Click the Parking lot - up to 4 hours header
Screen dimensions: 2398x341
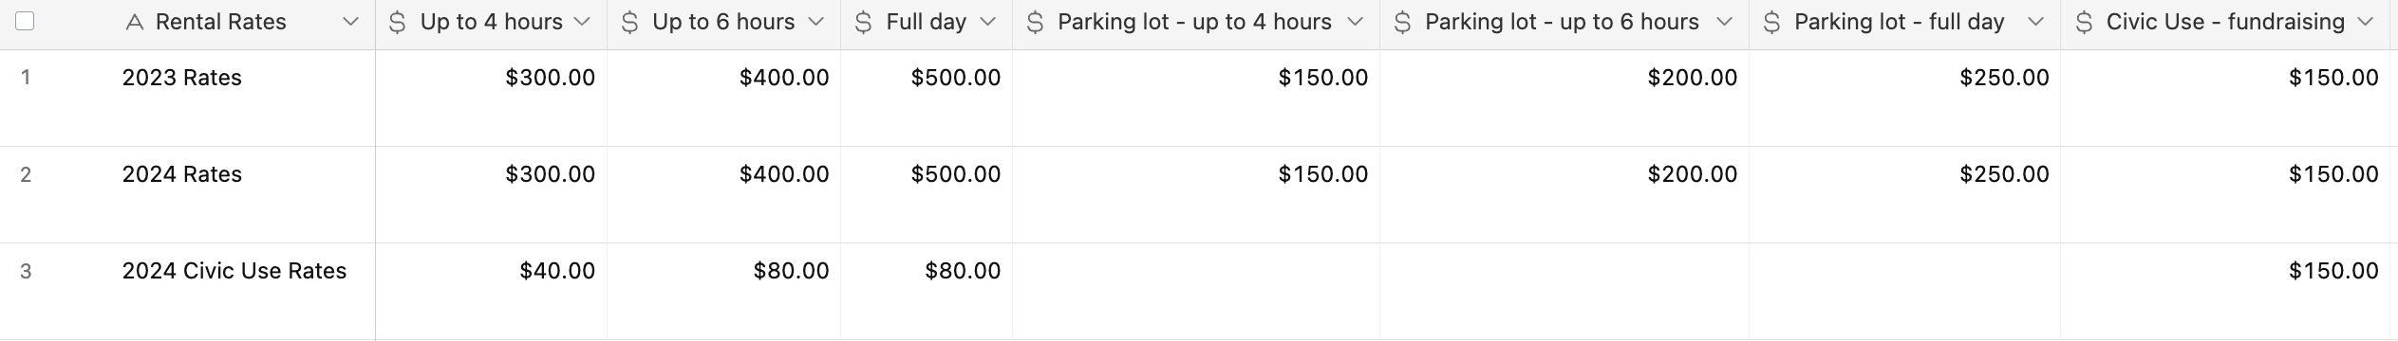point(1196,23)
